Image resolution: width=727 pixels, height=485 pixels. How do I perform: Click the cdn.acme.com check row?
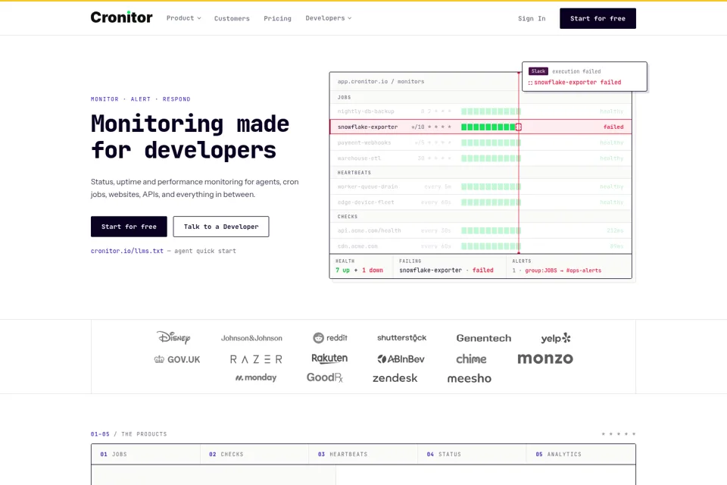(481, 246)
